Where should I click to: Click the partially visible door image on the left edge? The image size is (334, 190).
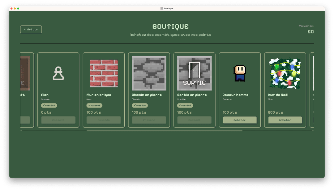click(x=25, y=73)
